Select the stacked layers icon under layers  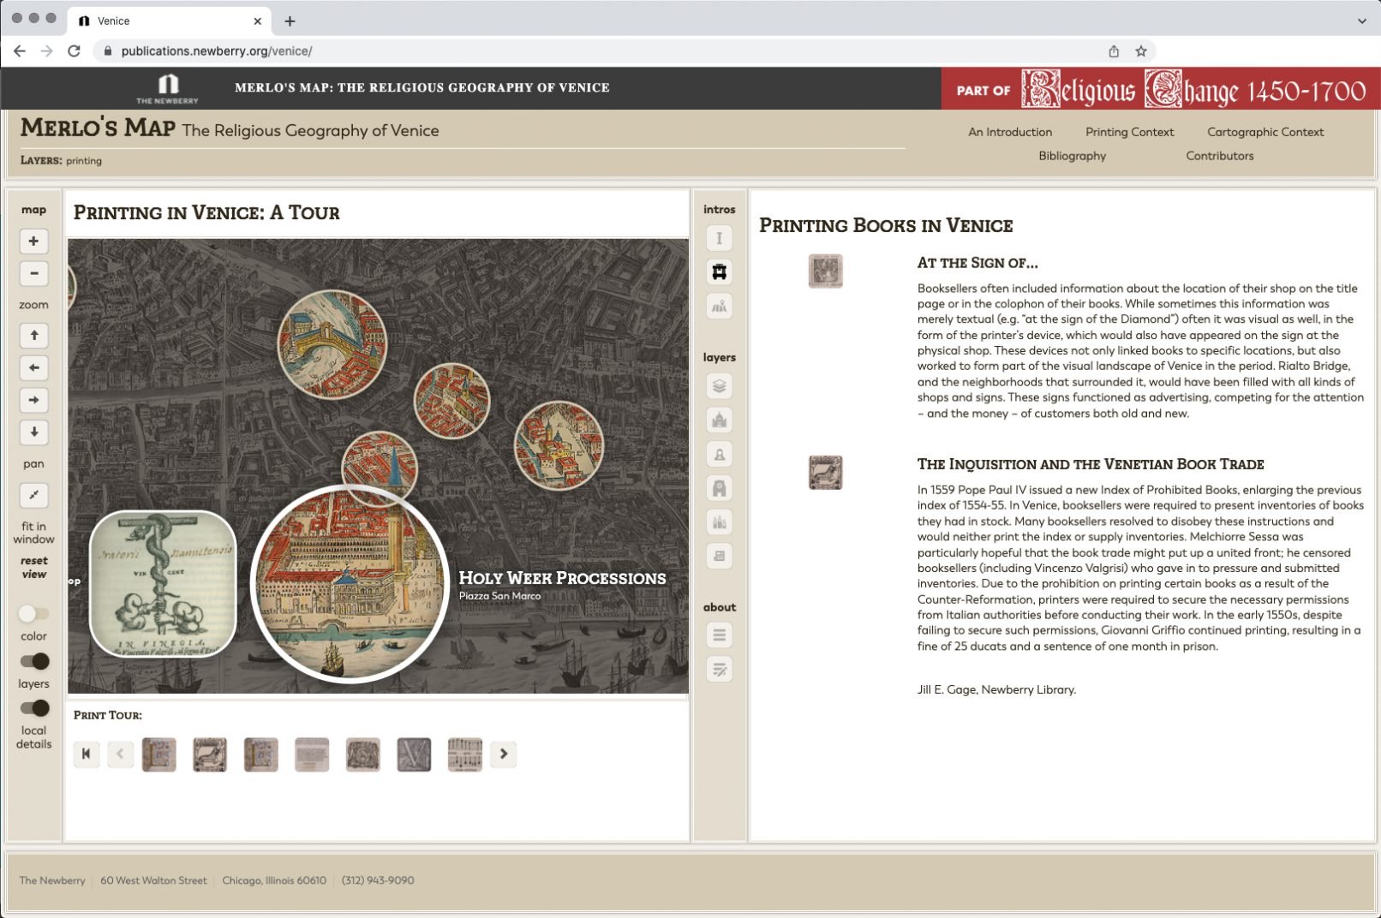click(x=719, y=386)
